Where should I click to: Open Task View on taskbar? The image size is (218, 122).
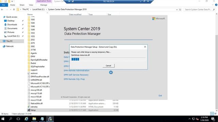pyautogui.click(x=18, y=119)
